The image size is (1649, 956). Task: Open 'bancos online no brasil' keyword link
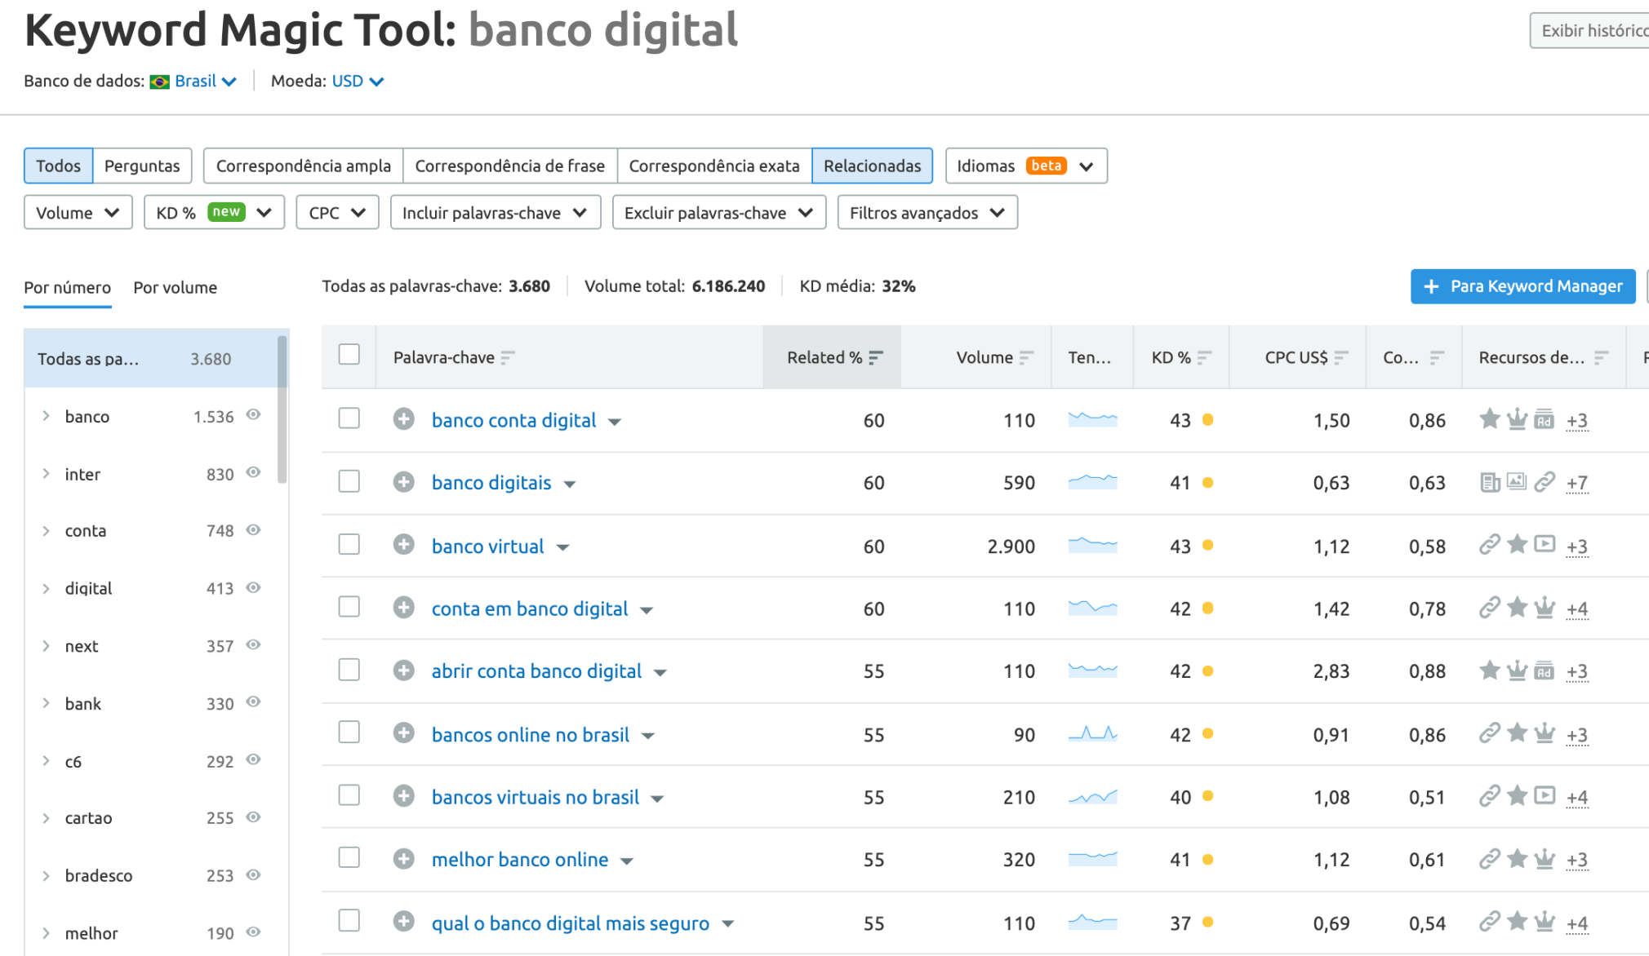pyautogui.click(x=531, y=734)
